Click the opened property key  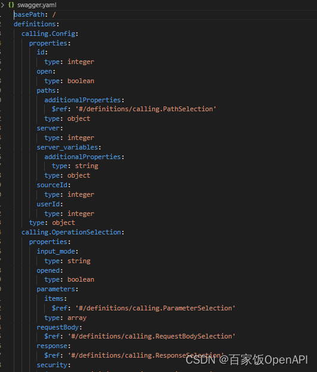pos(50,271)
